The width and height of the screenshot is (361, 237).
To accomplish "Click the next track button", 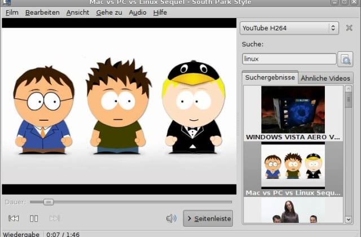I will [55, 218].
